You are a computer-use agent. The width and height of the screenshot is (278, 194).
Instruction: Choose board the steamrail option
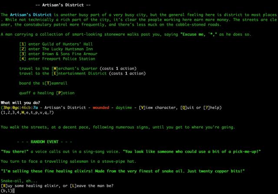click(x=43, y=83)
